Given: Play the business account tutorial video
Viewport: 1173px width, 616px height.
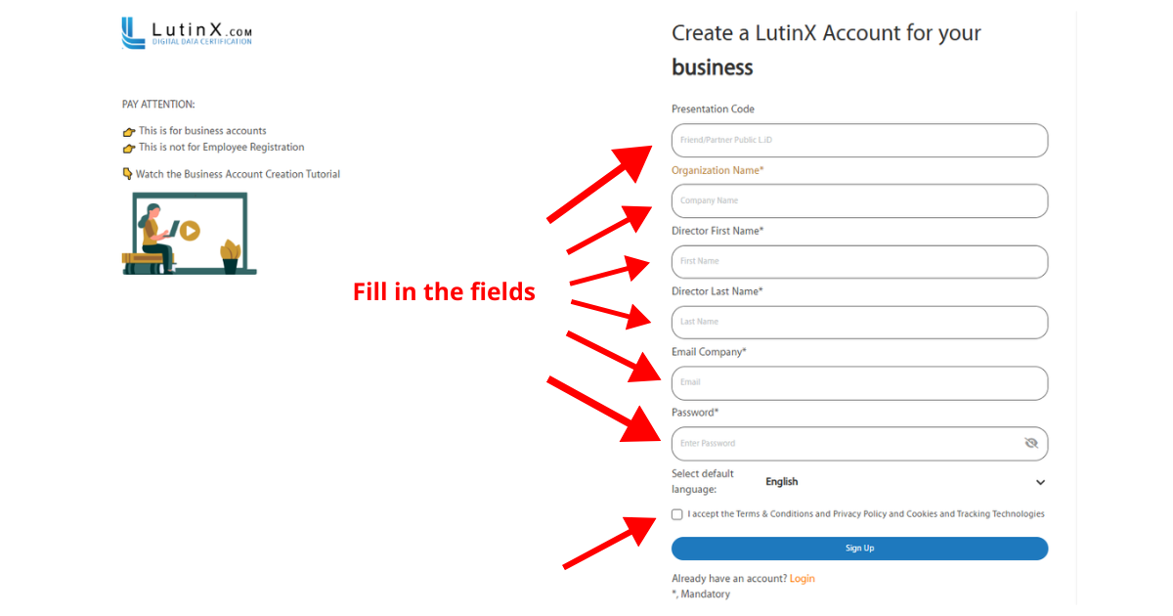Looking at the screenshot, I should [190, 231].
